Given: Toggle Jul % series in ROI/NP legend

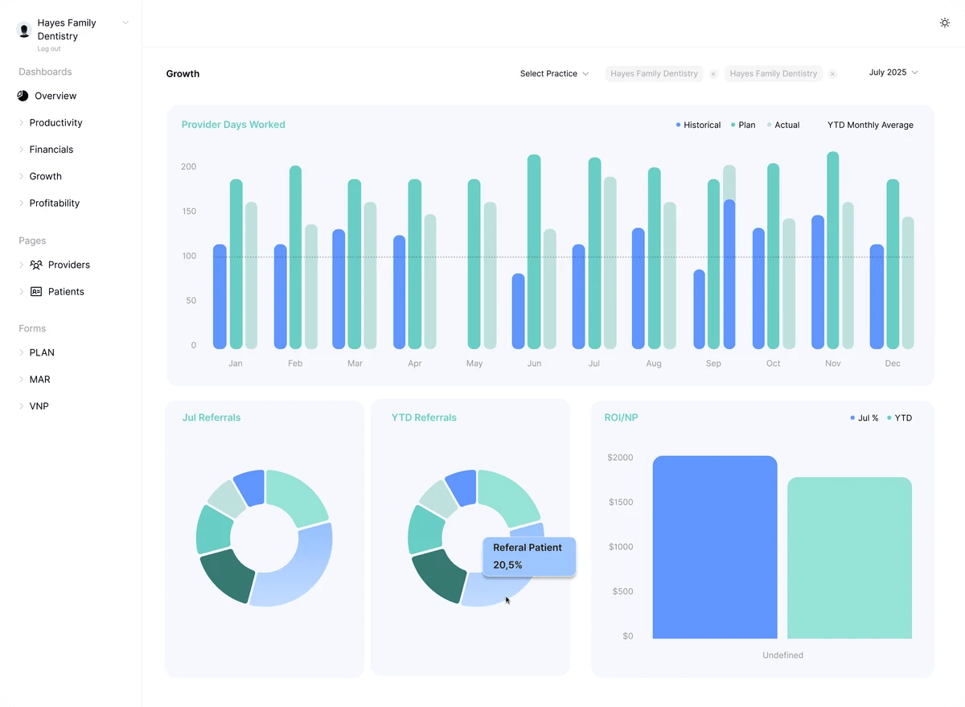Looking at the screenshot, I should click(864, 417).
